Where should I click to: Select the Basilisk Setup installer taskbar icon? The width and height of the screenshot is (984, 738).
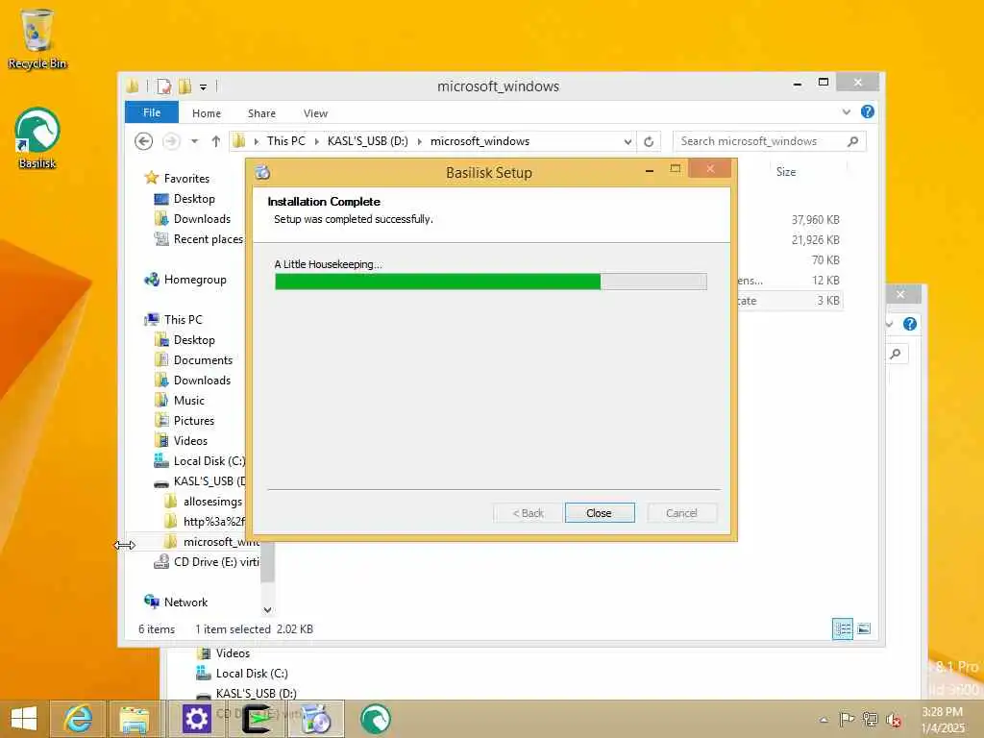tap(316, 719)
